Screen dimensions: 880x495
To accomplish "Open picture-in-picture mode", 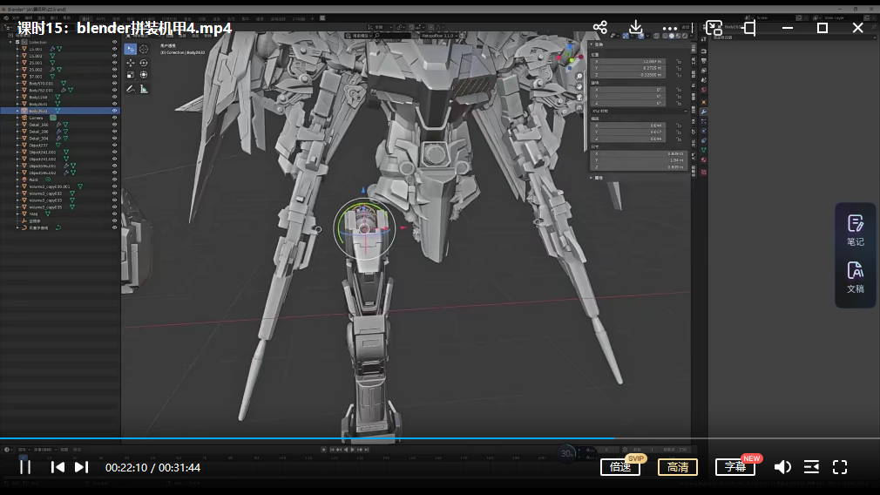I will 714,28.
